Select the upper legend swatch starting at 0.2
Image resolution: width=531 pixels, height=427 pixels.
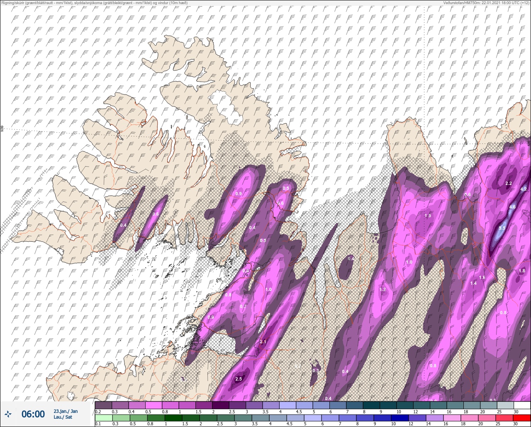coord(103,405)
